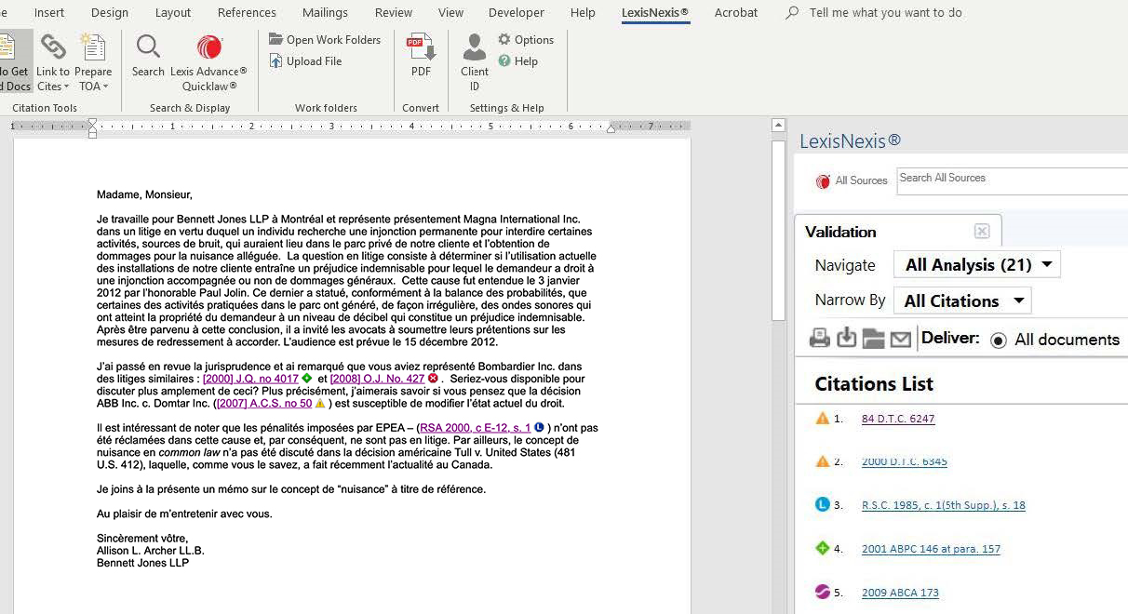Click green diamond icon beside 2001 ABPC 146
Viewport: 1128px width, 614px height.
pyautogui.click(x=822, y=549)
